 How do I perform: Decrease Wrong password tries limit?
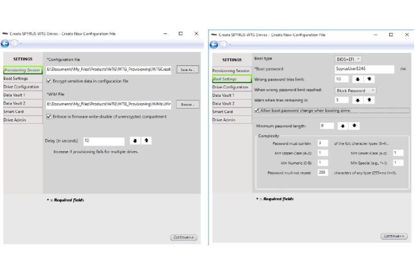point(357,79)
